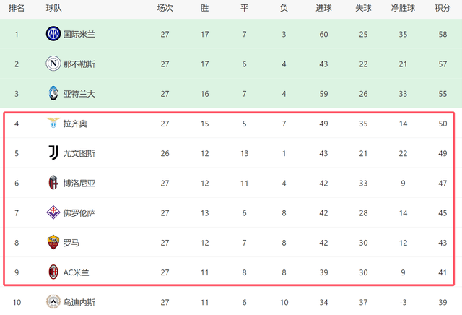Click the Juventus club logo
462x315 pixels.
53,153
